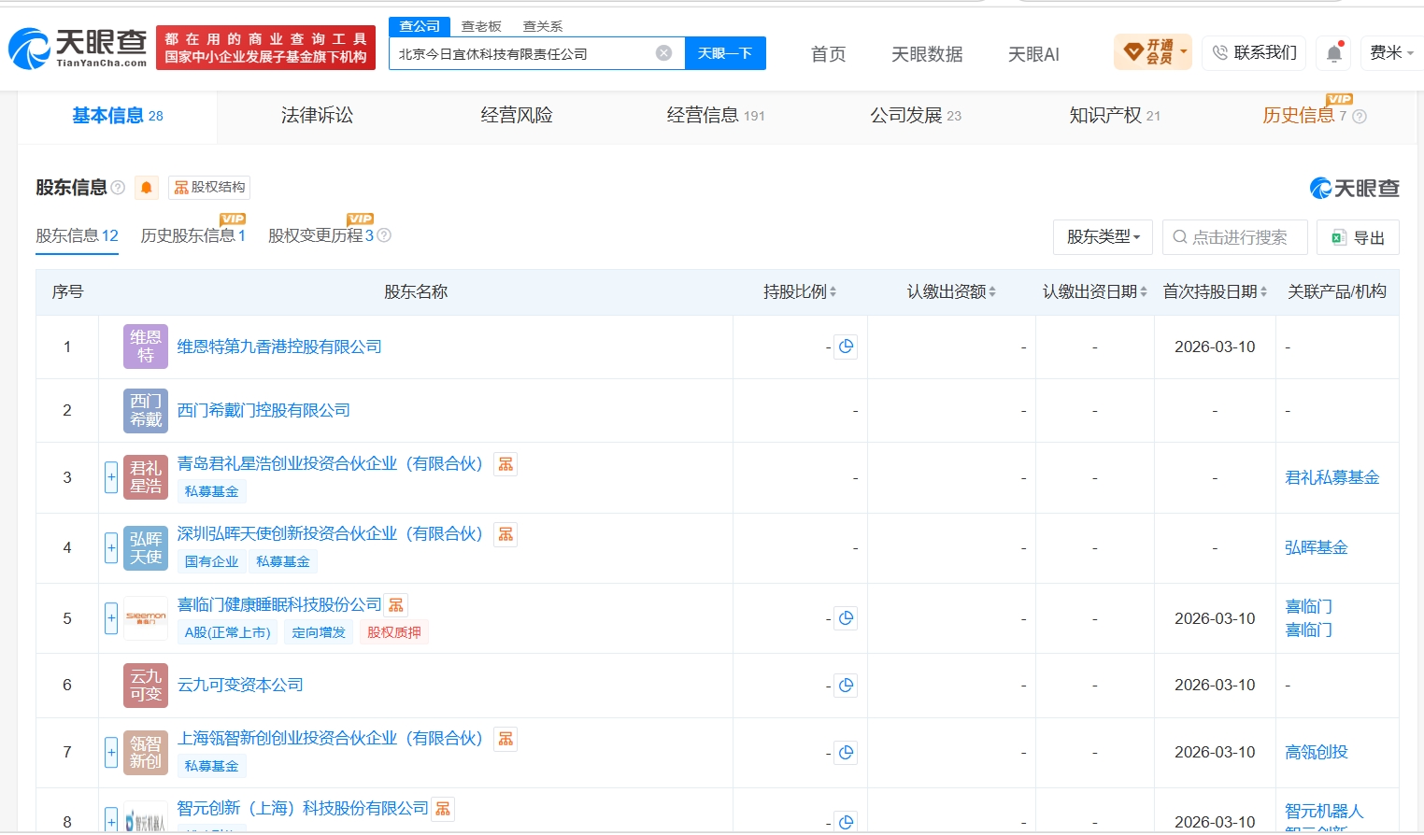Click help icon beside 历史信息 tab
This screenshot has height=835, width=1424.
click(x=1360, y=117)
